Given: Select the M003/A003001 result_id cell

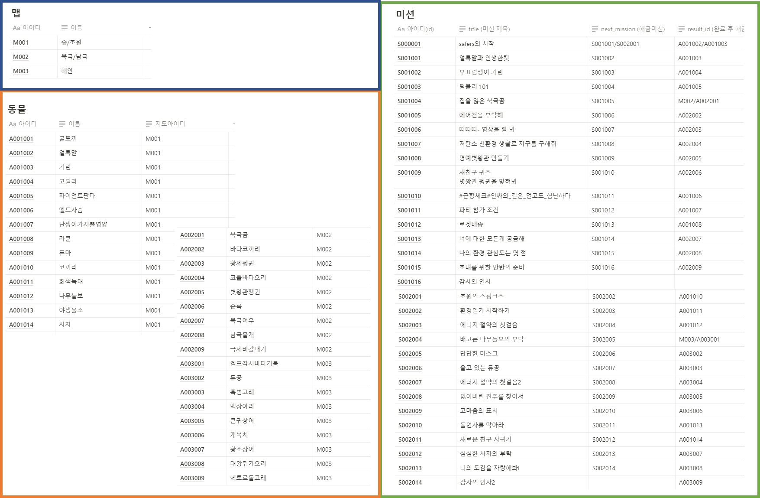Looking at the screenshot, I should 710,339.
